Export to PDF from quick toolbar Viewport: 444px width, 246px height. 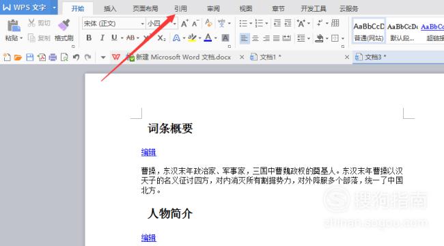point(42,57)
